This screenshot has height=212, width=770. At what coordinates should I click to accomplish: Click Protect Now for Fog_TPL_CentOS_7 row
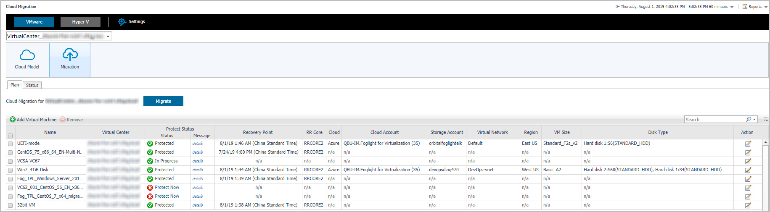pyautogui.click(x=167, y=196)
